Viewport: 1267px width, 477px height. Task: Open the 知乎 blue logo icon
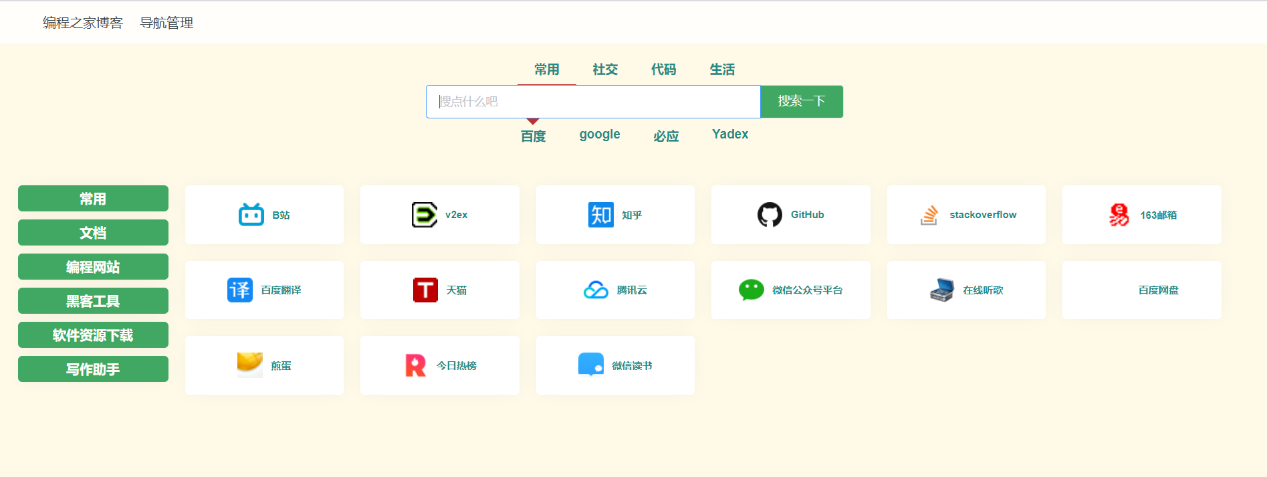(601, 215)
